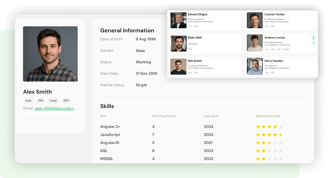Click the edit pencil icon on Andrew Larson's card
The image size is (334, 178).
pyautogui.click(x=313, y=38)
